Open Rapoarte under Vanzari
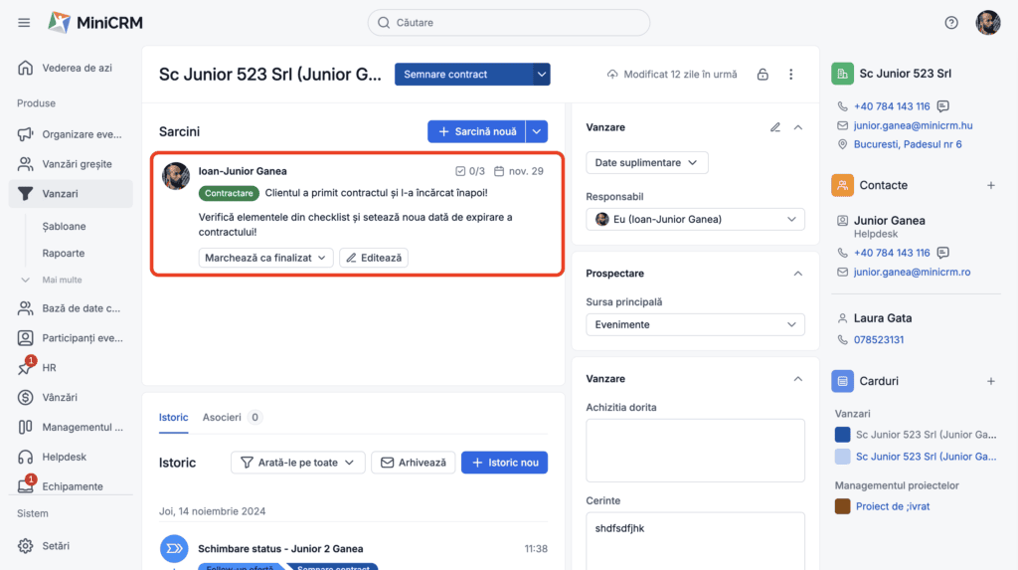Screen dimensions: 1018x570 pos(63,253)
